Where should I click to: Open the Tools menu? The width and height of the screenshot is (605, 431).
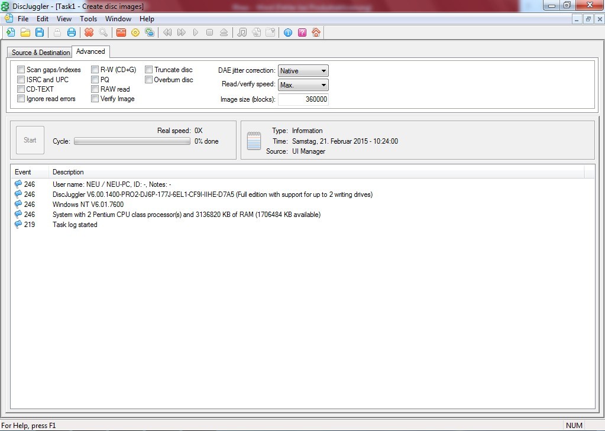point(88,18)
